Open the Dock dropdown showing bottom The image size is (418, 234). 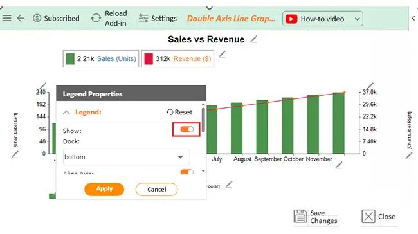coord(126,157)
